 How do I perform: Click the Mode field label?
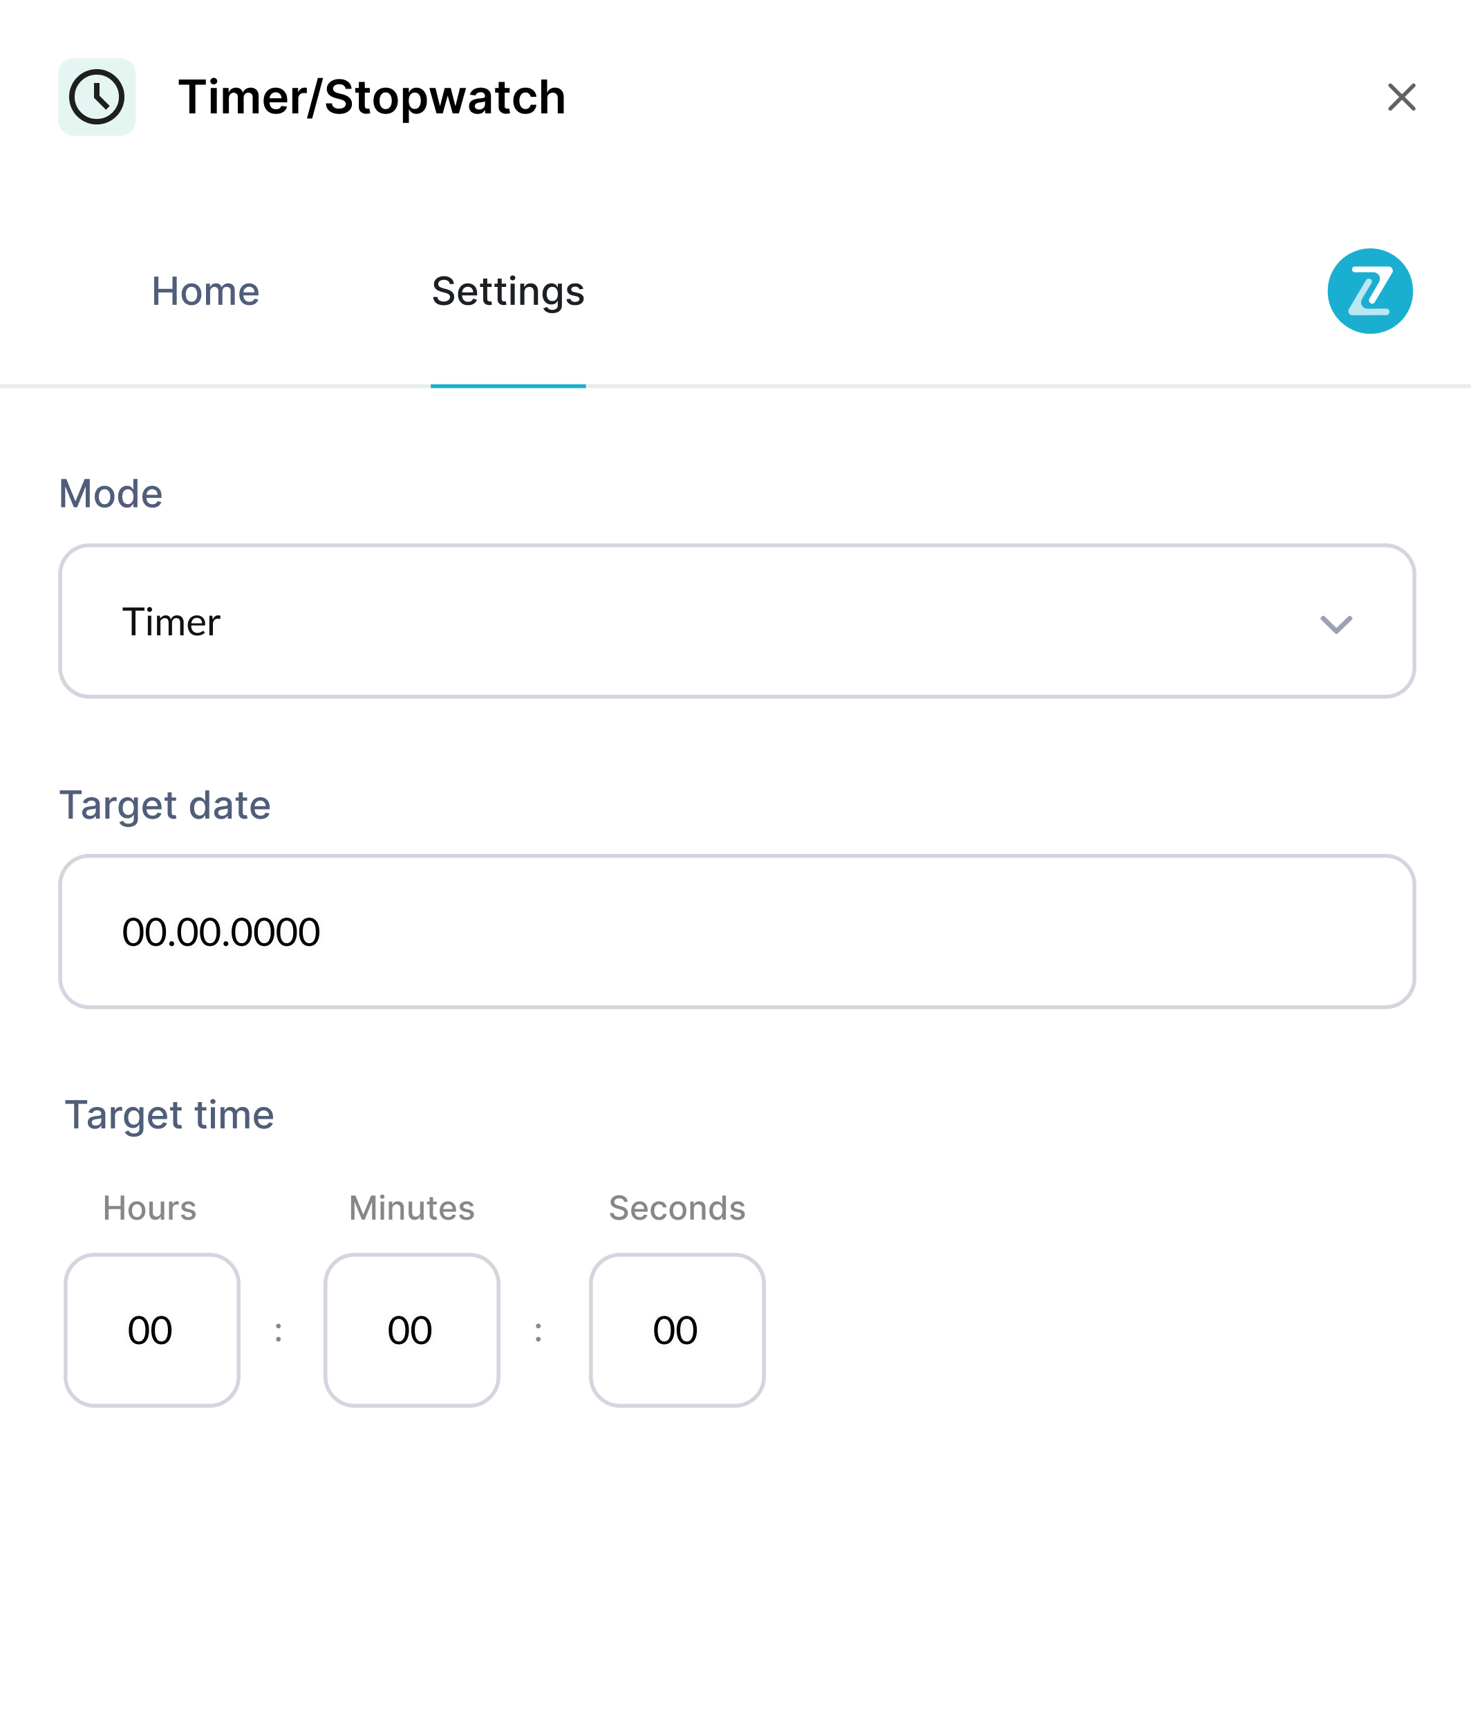tap(111, 494)
